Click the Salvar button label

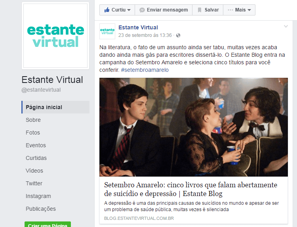tap(211, 10)
